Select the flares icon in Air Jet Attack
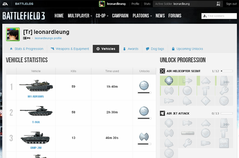 point(169,123)
